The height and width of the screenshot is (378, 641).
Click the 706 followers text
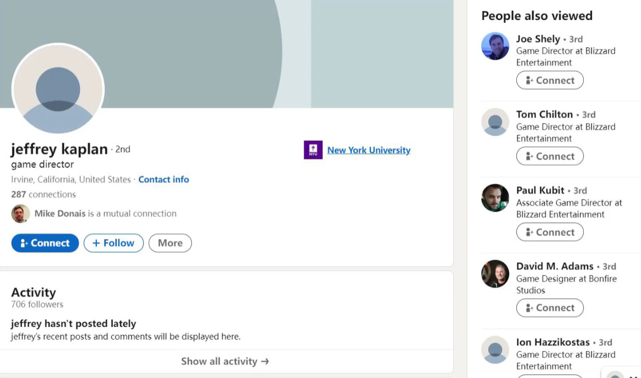(x=37, y=304)
